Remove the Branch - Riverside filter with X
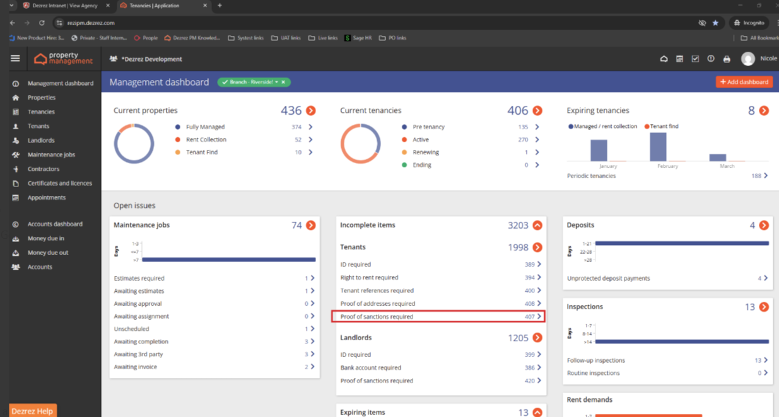The width and height of the screenshot is (779, 417). (x=284, y=83)
